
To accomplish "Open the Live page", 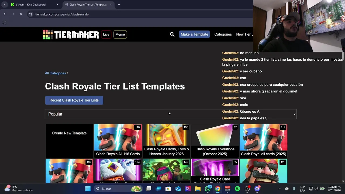I will pyautogui.click(x=106, y=34).
